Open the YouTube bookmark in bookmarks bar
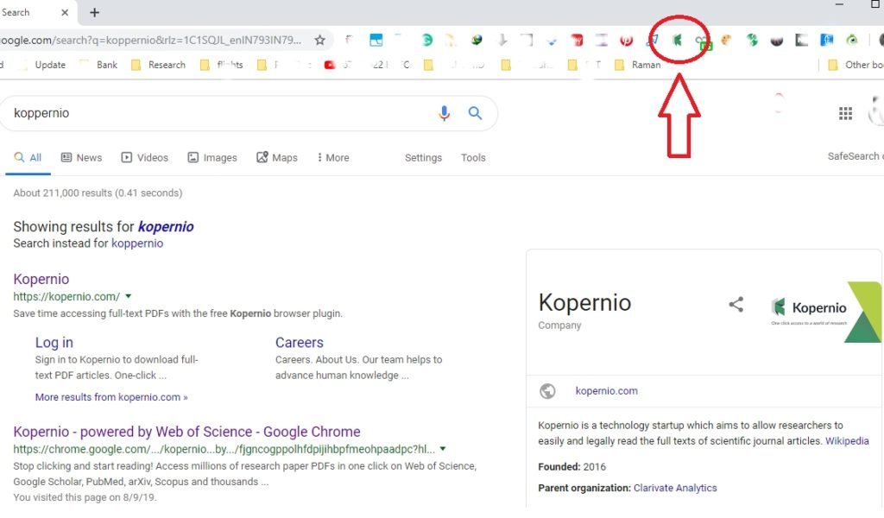This screenshot has width=884, height=518. pyautogui.click(x=330, y=65)
